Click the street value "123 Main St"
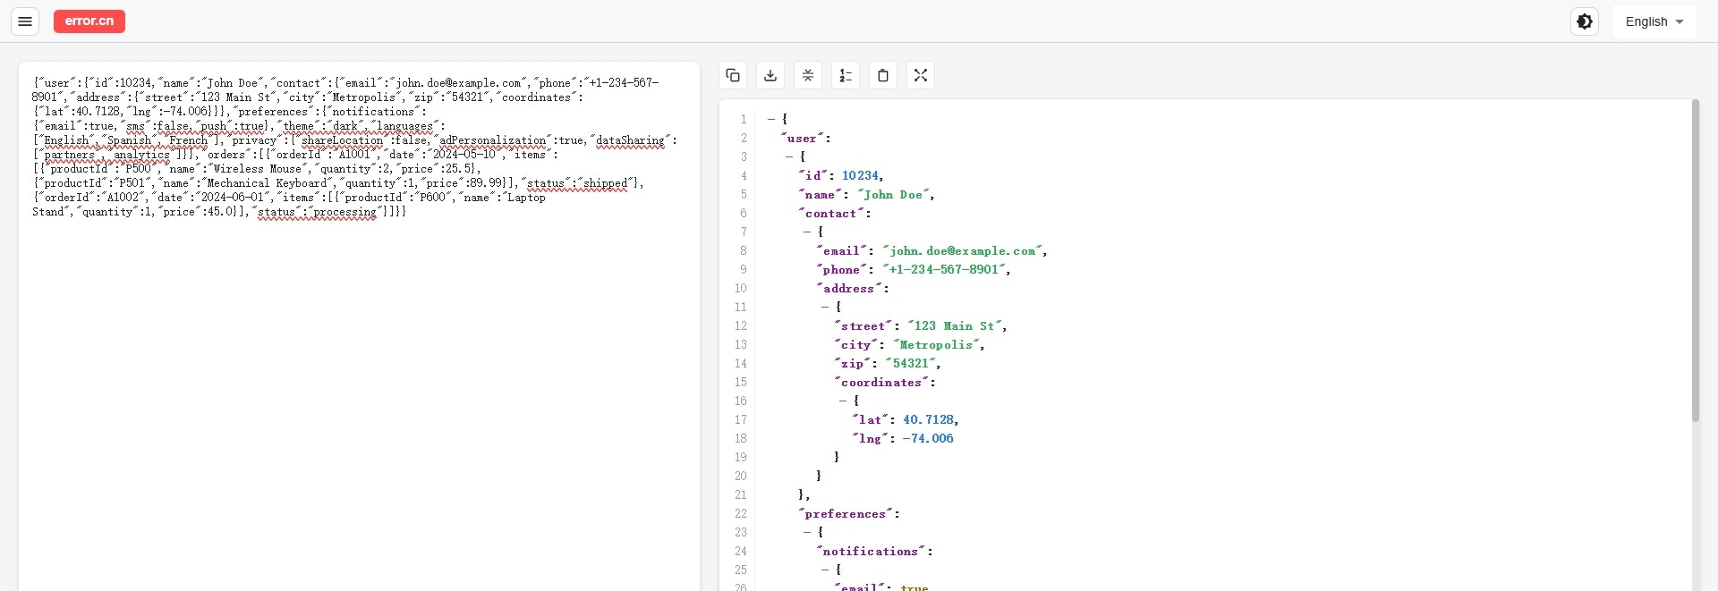Viewport: 1718px width, 591px height. (955, 326)
